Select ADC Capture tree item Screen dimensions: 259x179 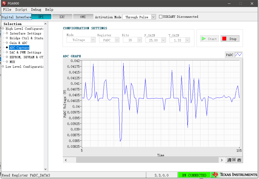pos(19,48)
